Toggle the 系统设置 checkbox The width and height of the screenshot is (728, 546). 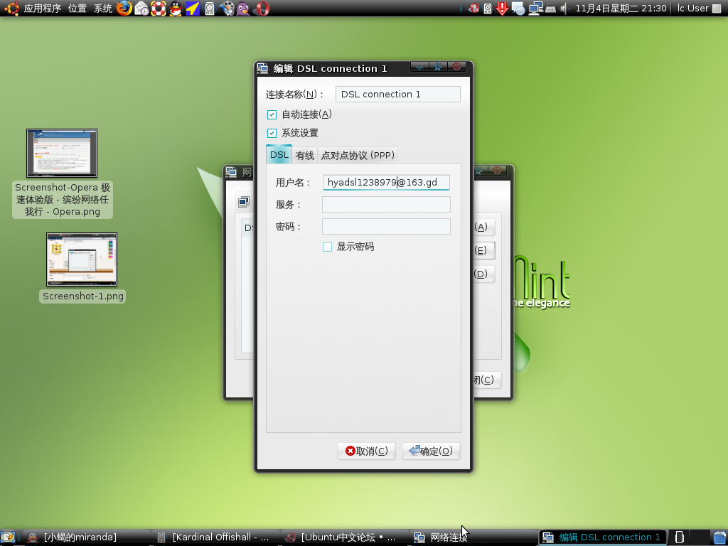click(272, 133)
